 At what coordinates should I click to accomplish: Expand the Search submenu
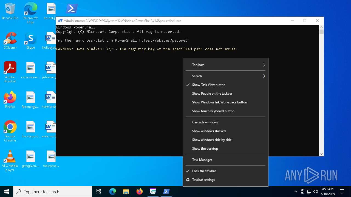[x=225, y=76]
